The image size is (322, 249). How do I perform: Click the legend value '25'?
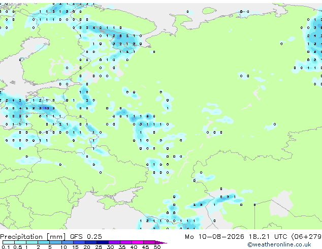(x=99, y=247)
